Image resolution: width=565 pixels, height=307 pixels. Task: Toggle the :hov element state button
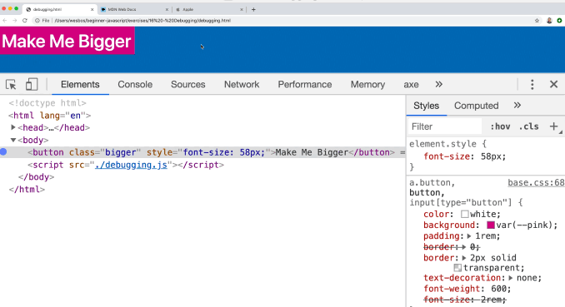pyautogui.click(x=500, y=126)
